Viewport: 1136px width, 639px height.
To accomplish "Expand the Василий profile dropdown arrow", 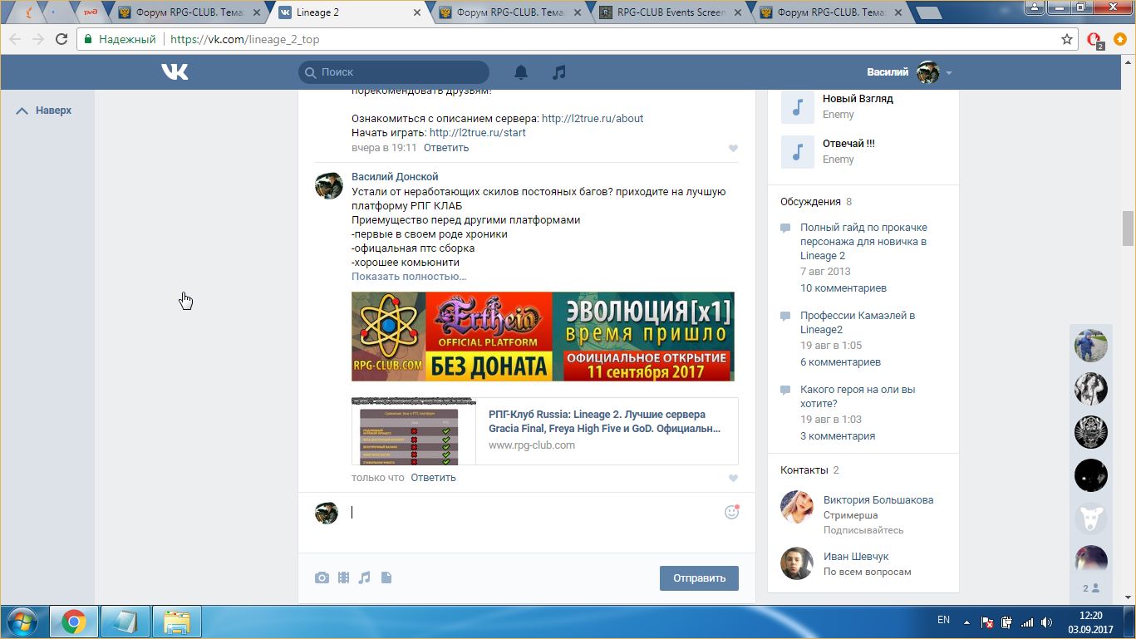I will coord(948,73).
